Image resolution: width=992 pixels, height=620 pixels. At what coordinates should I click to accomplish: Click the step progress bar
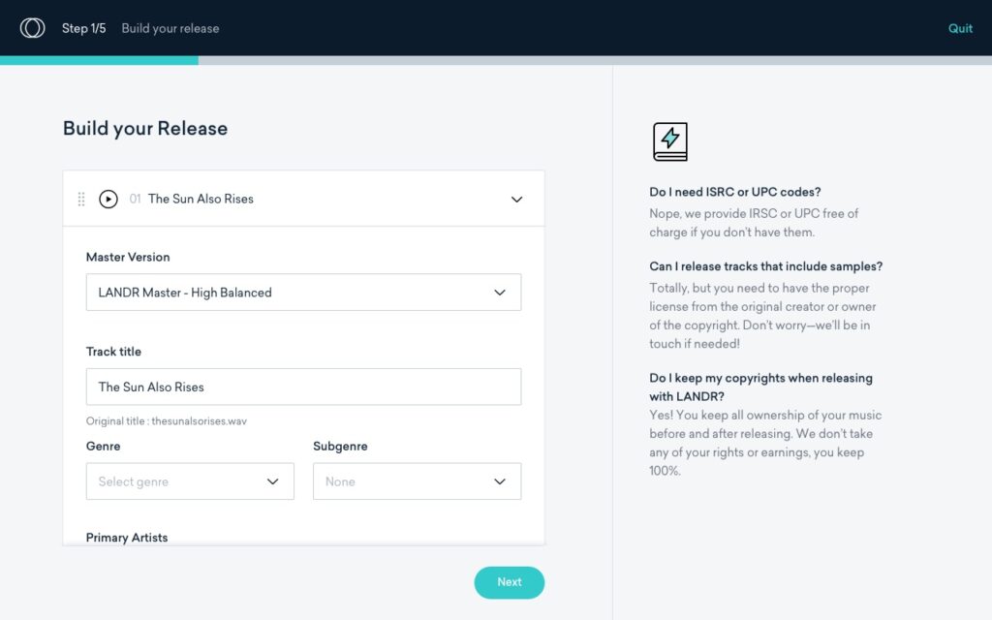point(496,61)
